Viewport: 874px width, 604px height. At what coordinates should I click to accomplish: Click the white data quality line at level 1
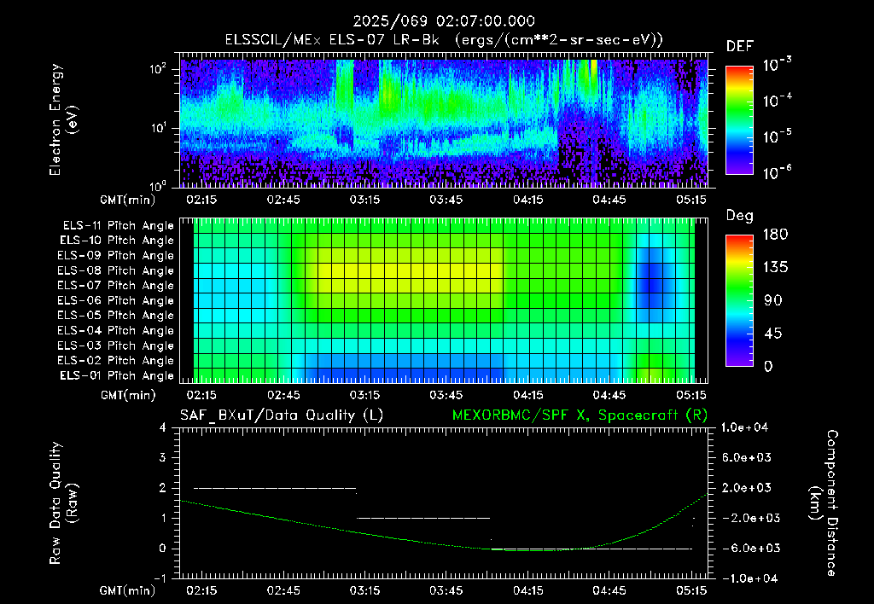click(423, 518)
